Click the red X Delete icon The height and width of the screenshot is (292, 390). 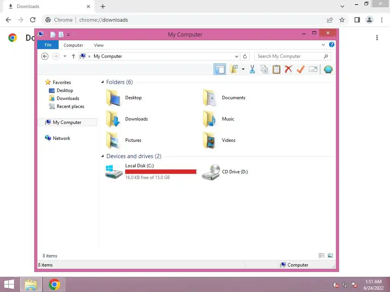click(x=288, y=69)
